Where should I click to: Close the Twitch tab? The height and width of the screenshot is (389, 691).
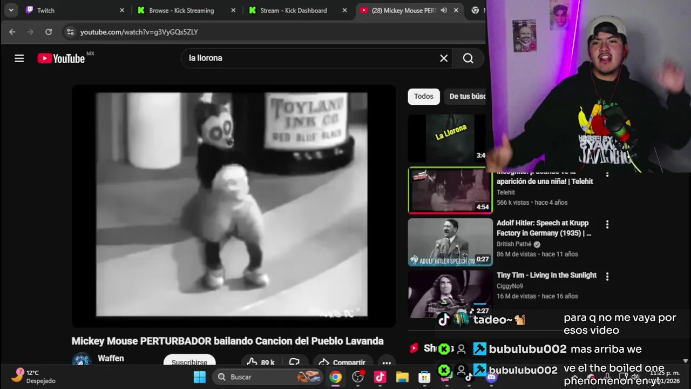pyautogui.click(x=121, y=10)
